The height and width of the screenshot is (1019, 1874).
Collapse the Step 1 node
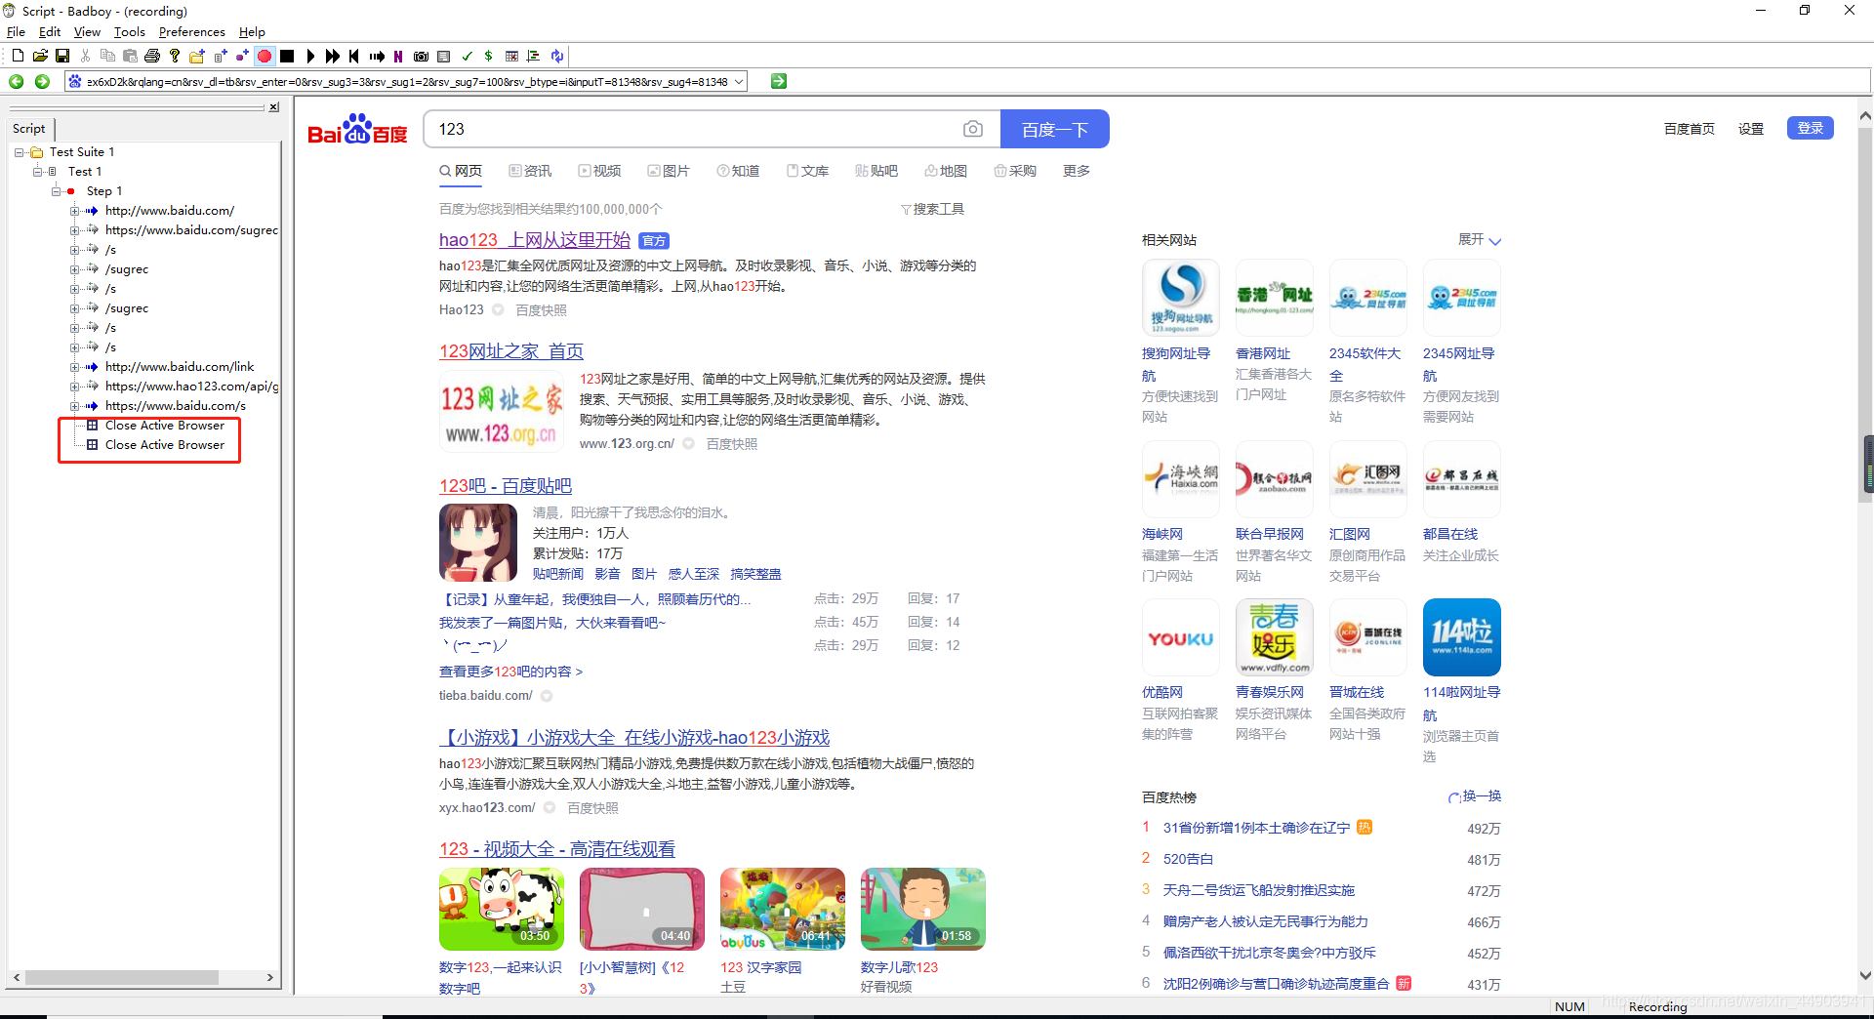pyautogui.click(x=57, y=191)
